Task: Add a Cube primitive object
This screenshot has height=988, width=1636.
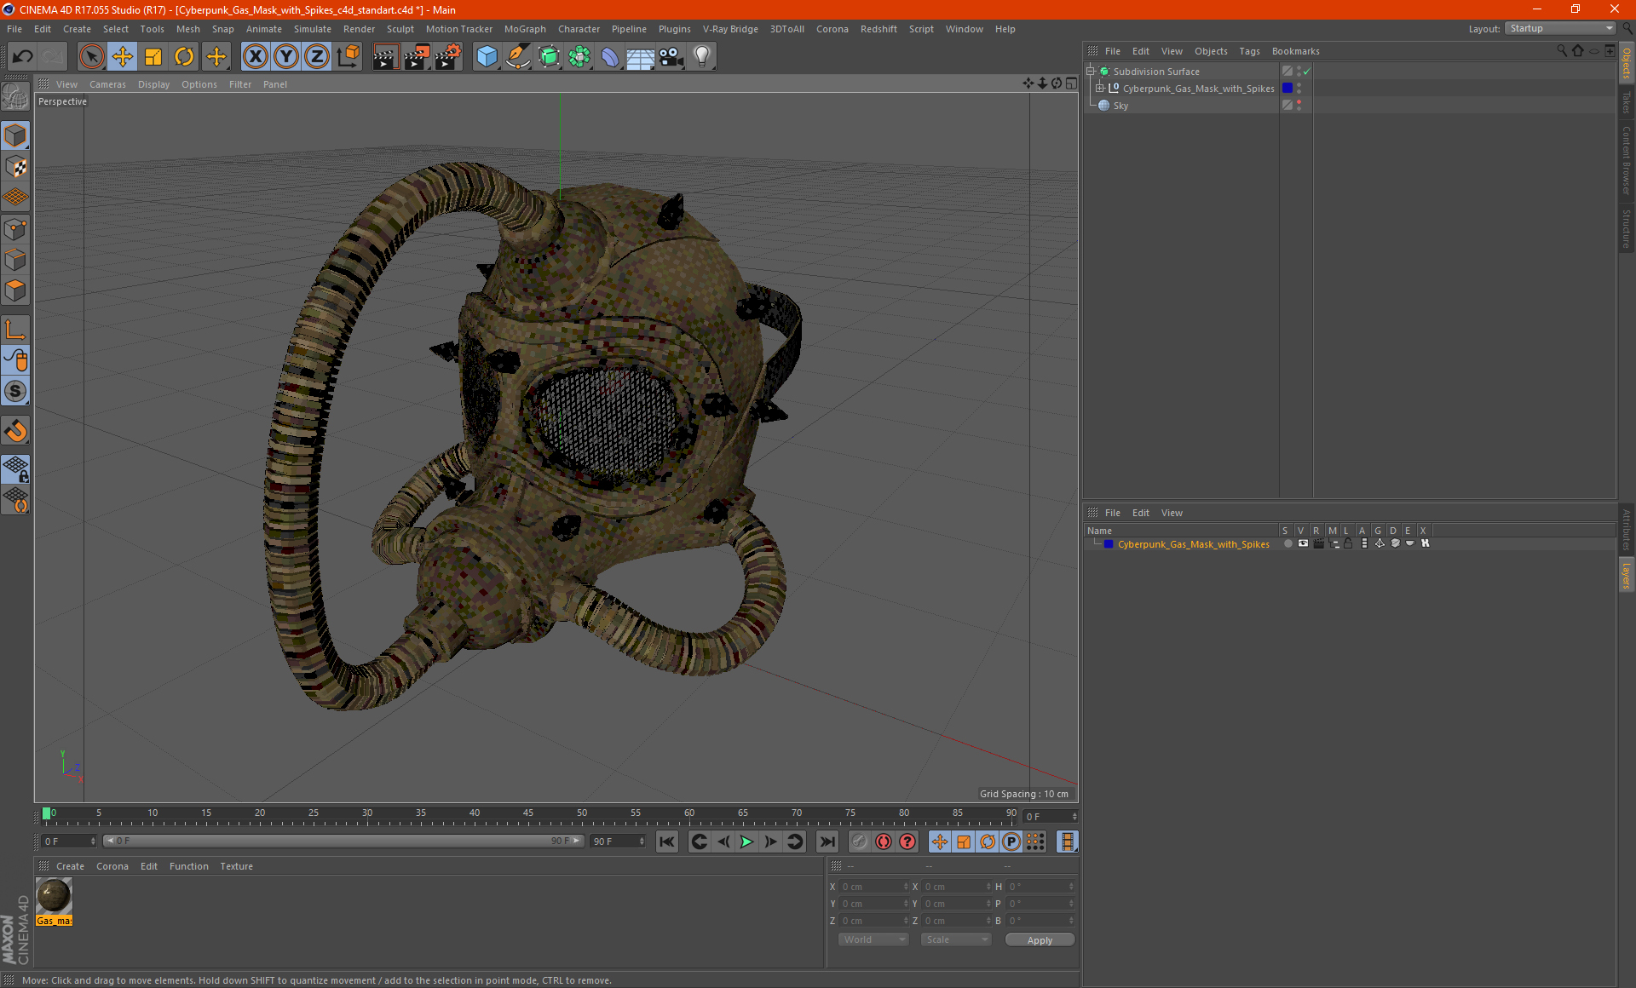Action: pyautogui.click(x=487, y=56)
